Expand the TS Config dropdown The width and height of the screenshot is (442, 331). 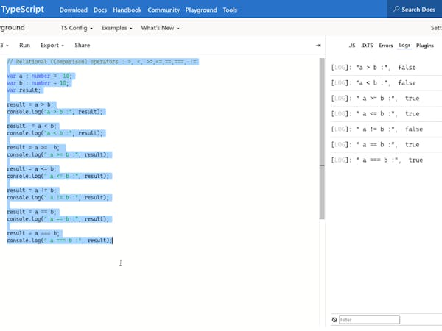(77, 28)
